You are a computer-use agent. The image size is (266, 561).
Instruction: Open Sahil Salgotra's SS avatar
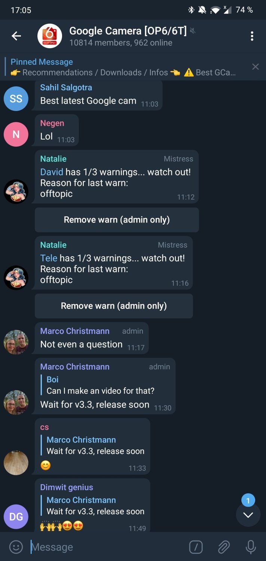16,99
